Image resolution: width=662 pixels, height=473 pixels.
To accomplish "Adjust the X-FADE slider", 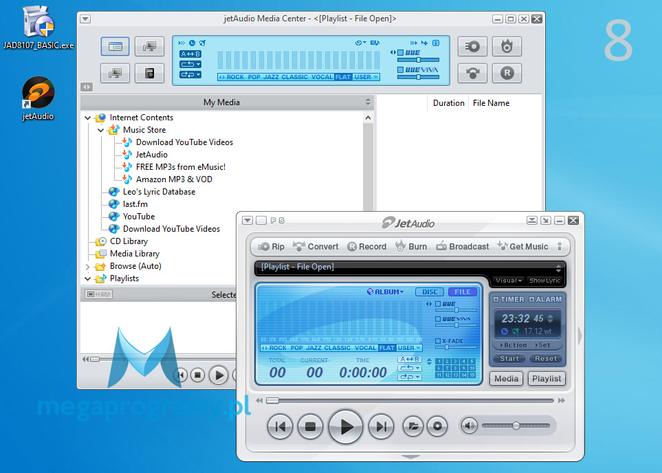I will point(456,347).
